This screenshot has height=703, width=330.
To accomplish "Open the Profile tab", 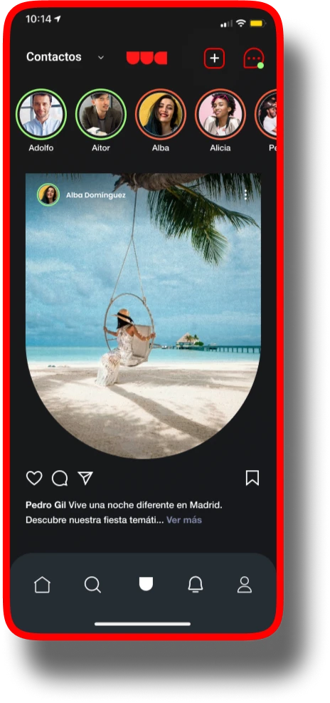I will (244, 585).
